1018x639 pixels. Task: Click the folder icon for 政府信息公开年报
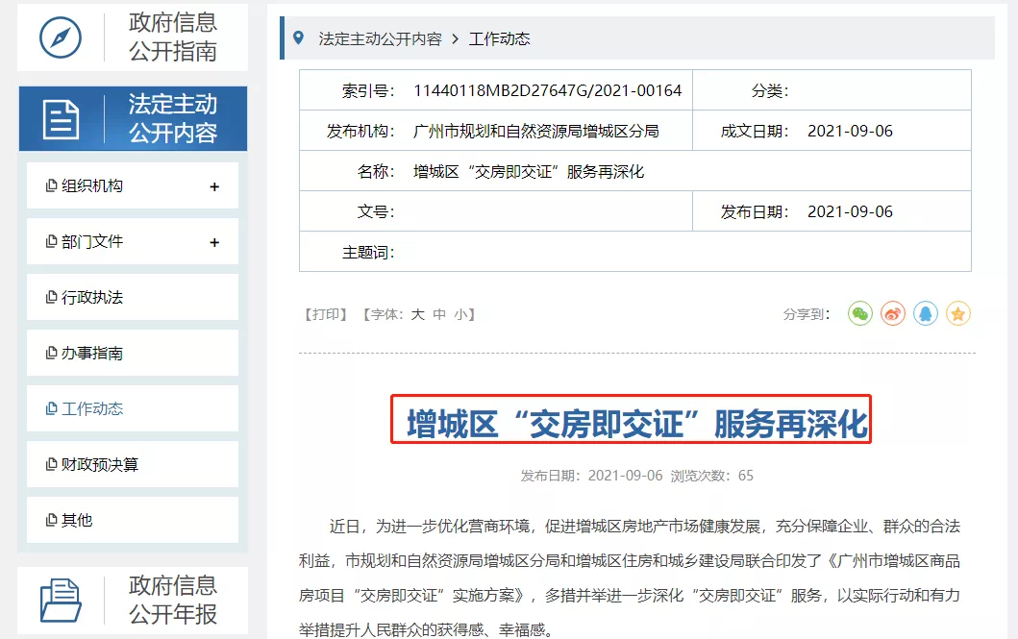[61, 600]
